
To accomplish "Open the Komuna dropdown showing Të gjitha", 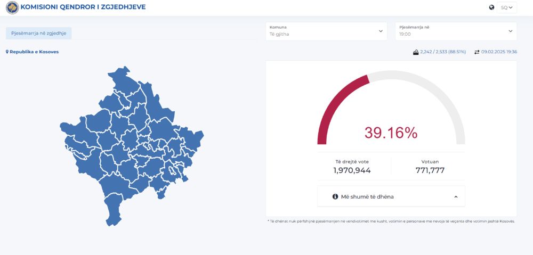I will (x=326, y=31).
